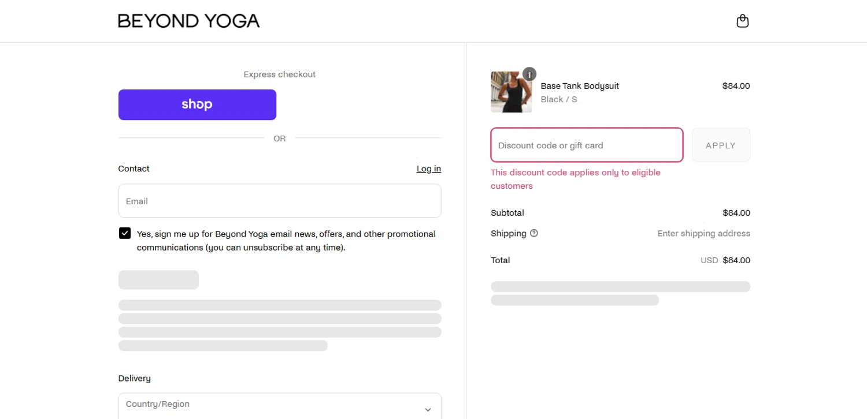This screenshot has height=419, width=867.
Task: Click the Contact section heading
Action: tap(134, 169)
